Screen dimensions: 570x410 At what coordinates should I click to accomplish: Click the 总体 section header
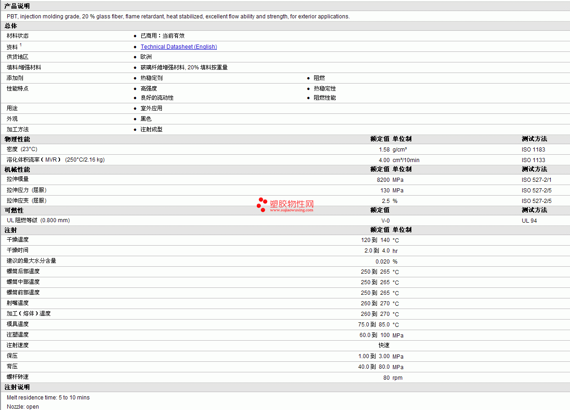point(11,26)
